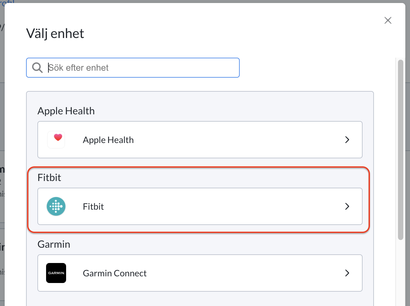This screenshot has height=306, width=410.
Task: Click the Apple Health heart icon
Action: pos(56,140)
